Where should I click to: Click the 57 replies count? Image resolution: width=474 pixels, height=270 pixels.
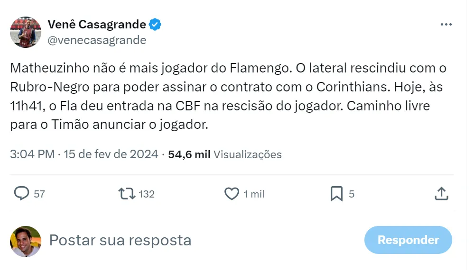point(39,194)
